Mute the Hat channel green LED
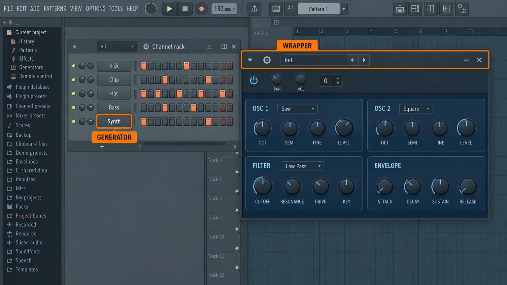Screen dimensions: 507x285 tap(74, 94)
